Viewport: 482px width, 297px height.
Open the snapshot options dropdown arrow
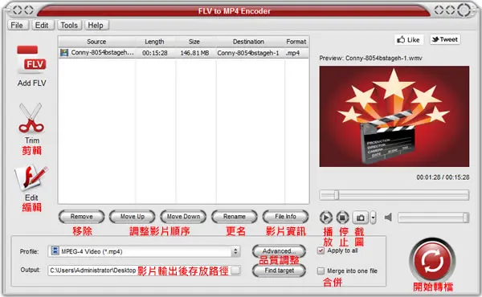click(373, 218)
